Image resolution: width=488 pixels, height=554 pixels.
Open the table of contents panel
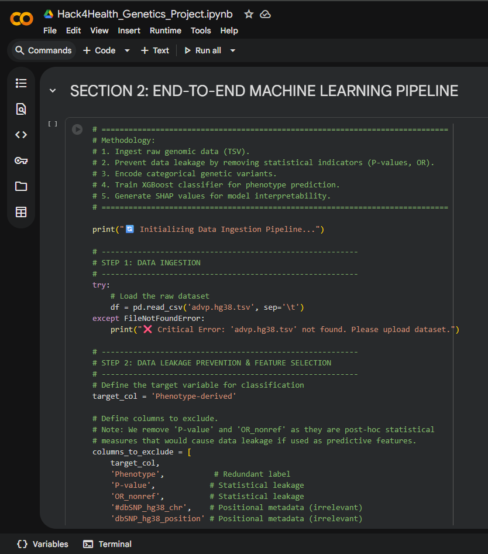point(21,83)
